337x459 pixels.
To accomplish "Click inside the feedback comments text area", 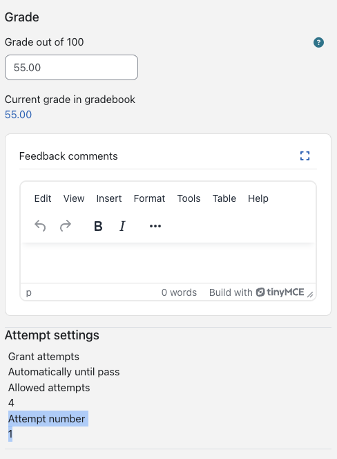I will point(168,263).
